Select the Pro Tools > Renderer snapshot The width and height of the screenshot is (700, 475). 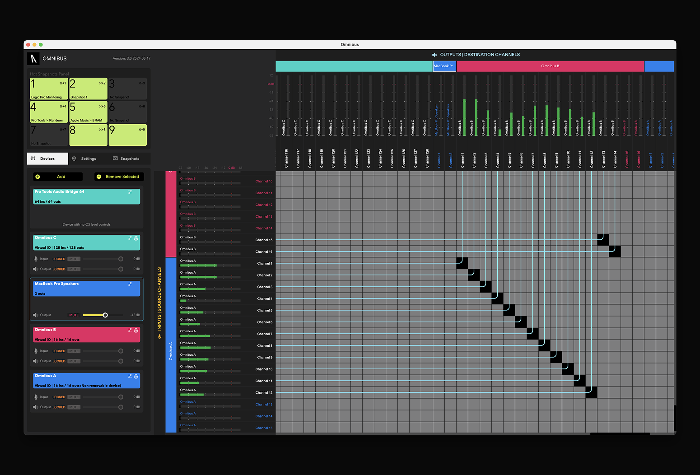point(49,112)
